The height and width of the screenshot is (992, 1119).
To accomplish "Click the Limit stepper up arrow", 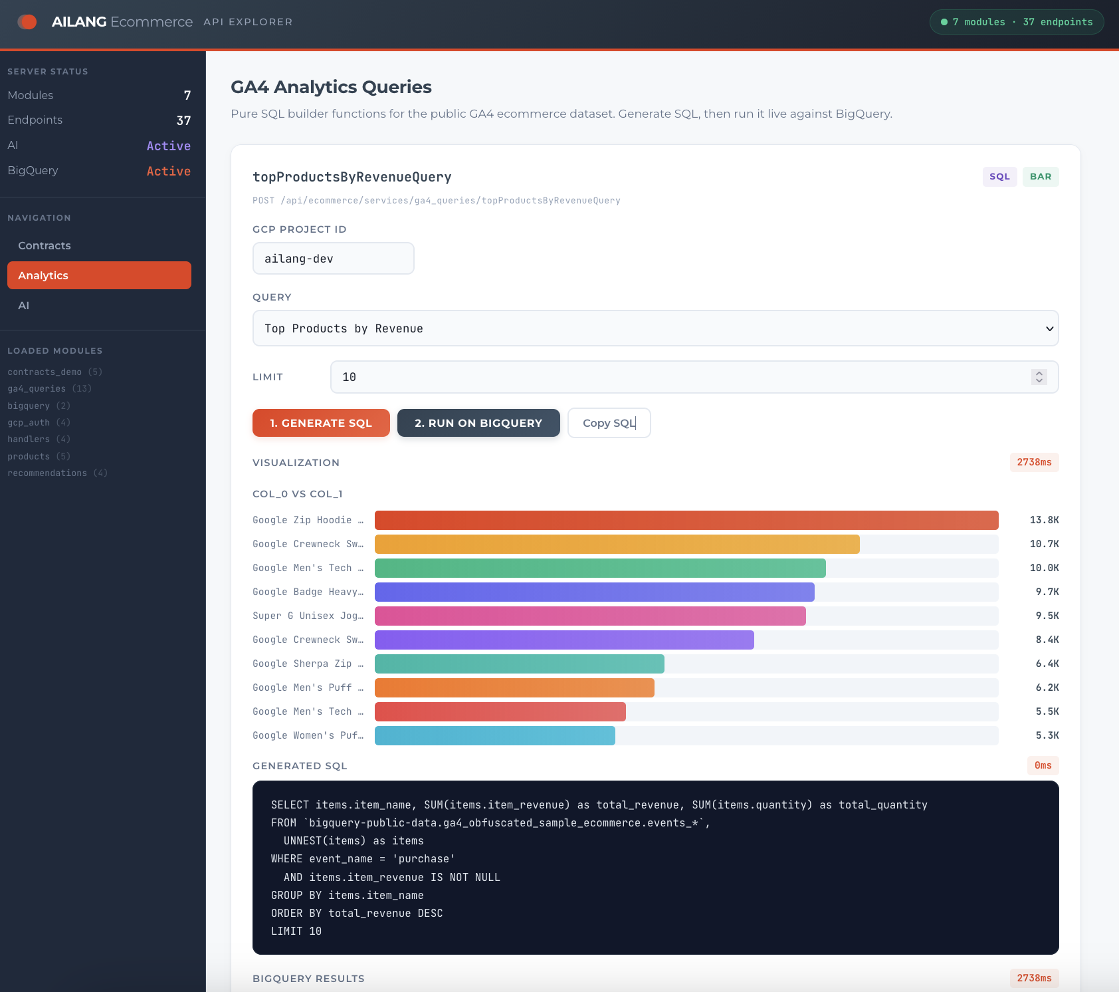I will 1039,372.
